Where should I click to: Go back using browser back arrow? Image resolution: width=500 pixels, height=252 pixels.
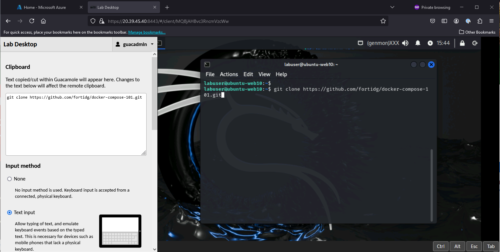[x=9, y=21]
